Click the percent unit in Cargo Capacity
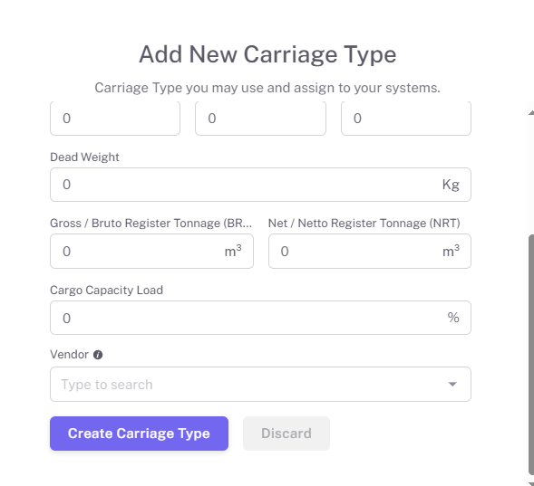Viewport: 534px width, 486px height. point(453,318)
